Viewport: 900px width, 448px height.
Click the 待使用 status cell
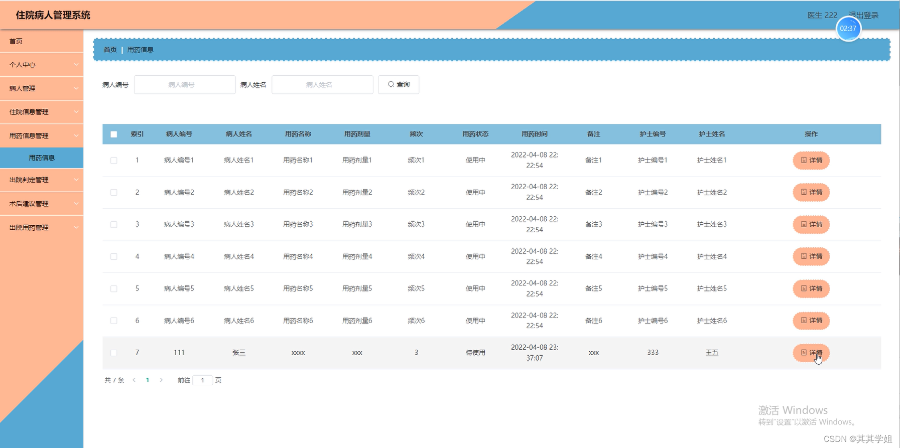tap(475, 353)
